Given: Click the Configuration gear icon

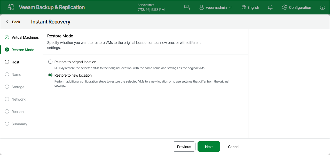Looking at the screenshot, I should point(285,7).
